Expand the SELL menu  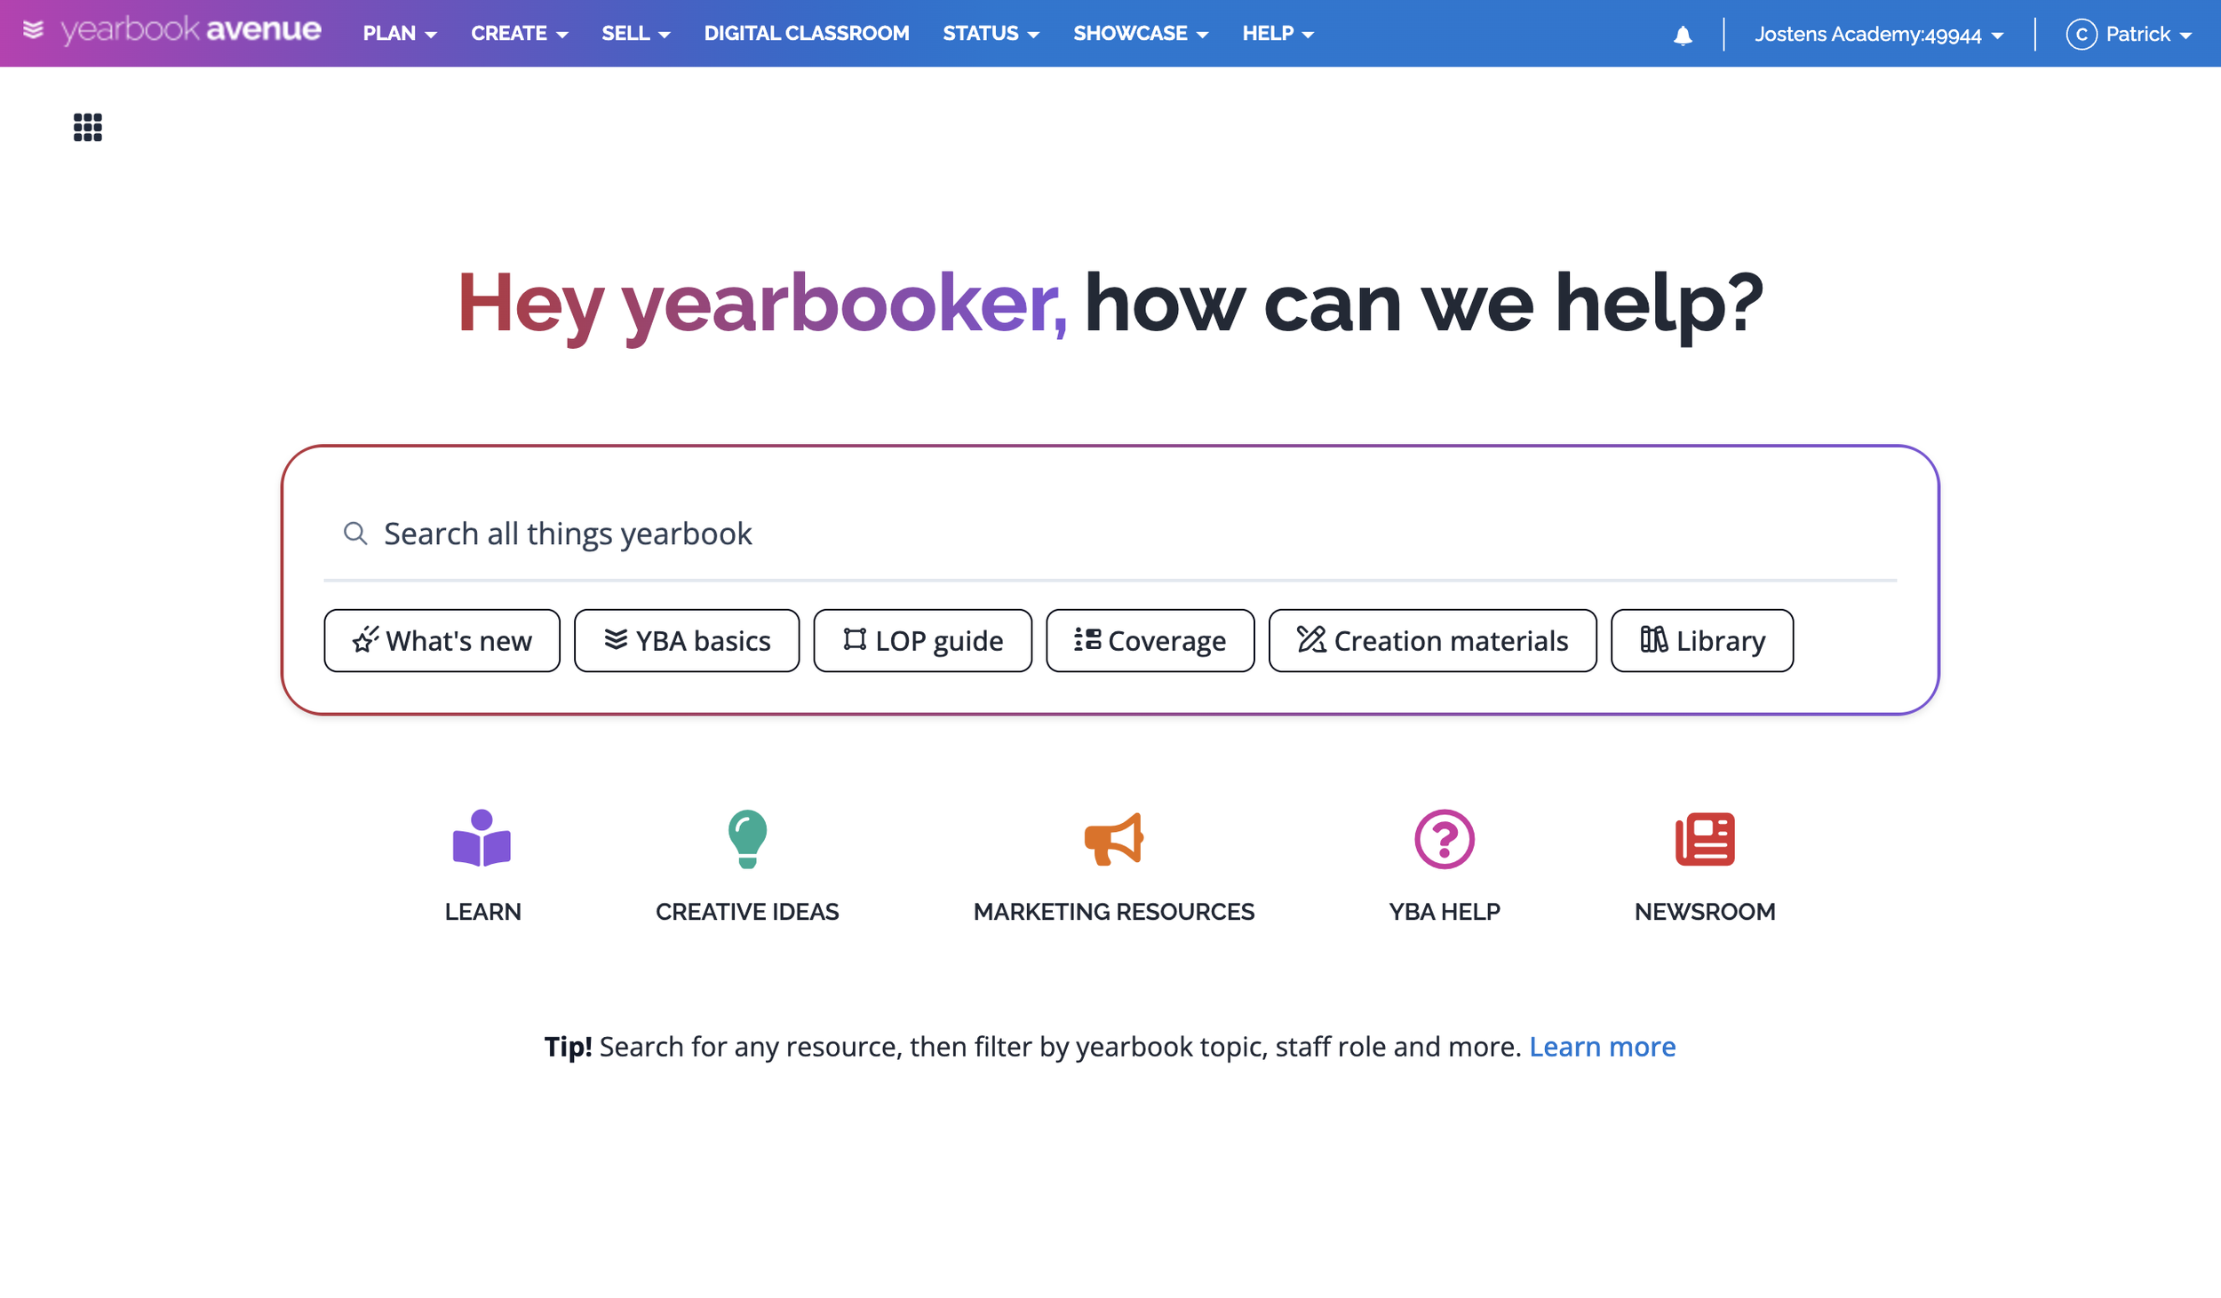coord(636,33)
